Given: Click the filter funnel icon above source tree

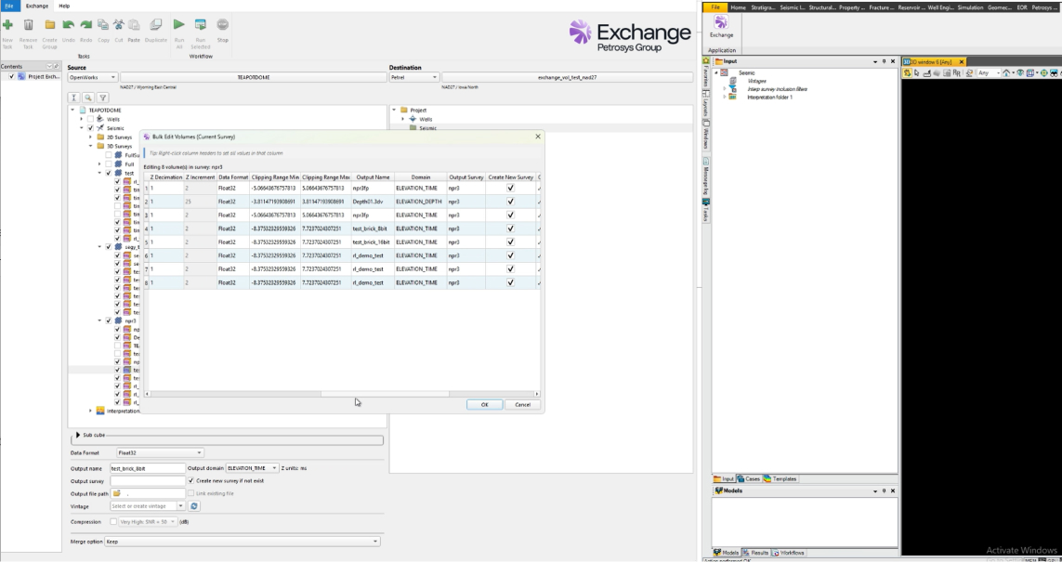Looking at the screenshot, I should pyautogui.click(x=103, y=97).
